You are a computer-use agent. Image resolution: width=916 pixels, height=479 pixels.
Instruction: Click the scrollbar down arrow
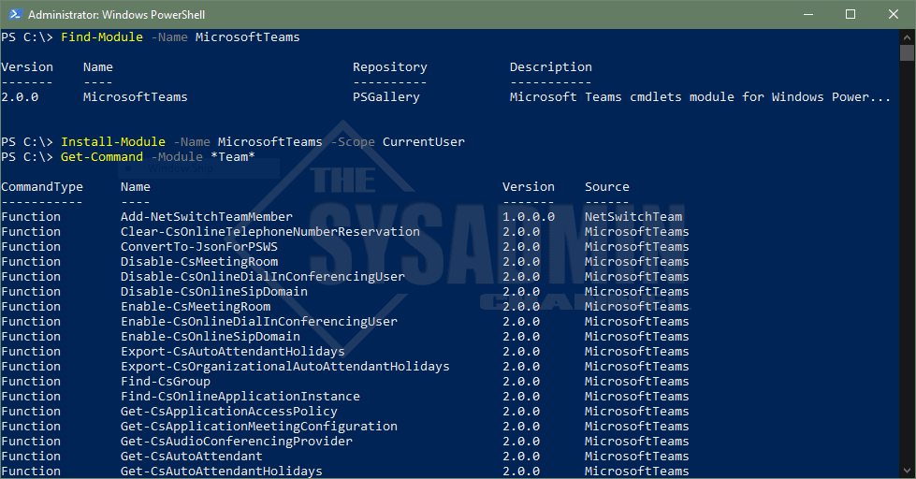(907, 471)
